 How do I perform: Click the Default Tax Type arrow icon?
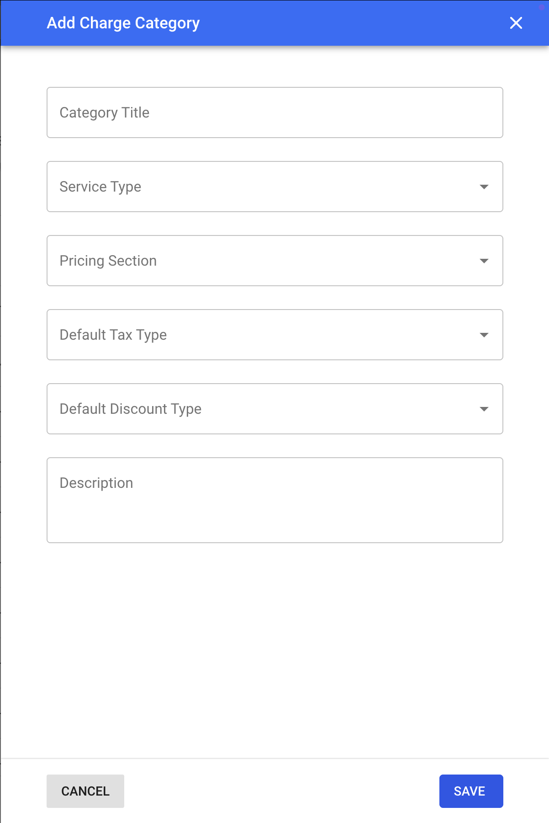pyautogui.click(x=484, y=335)
